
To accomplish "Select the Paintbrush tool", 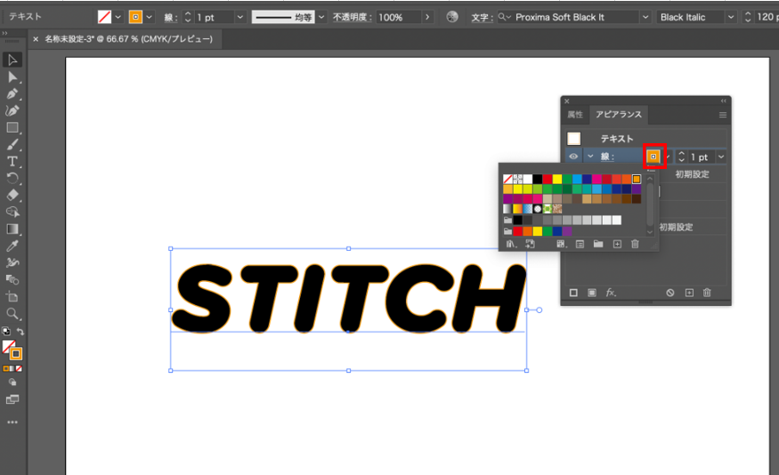I will 12,144.
